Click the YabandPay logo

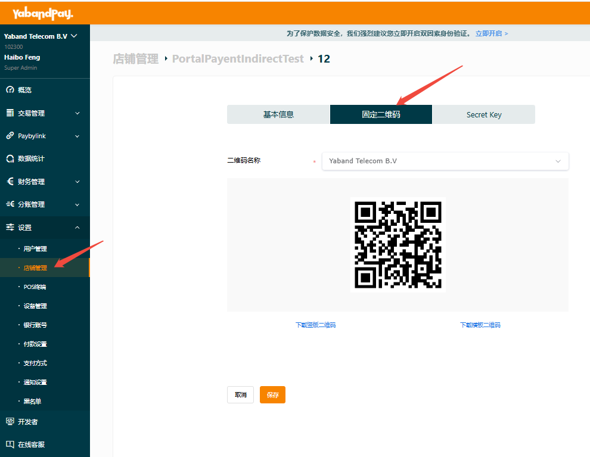pos(43,14)
